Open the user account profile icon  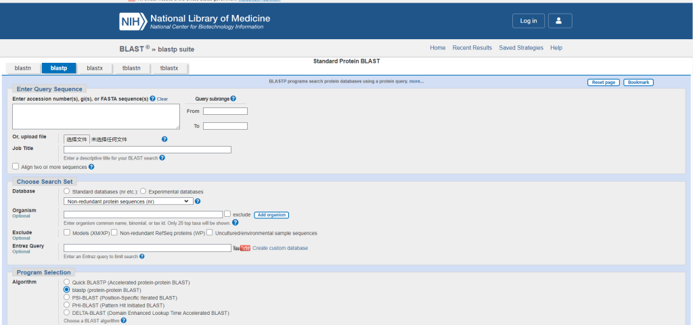pyautogui.click(x=560, y=21)
